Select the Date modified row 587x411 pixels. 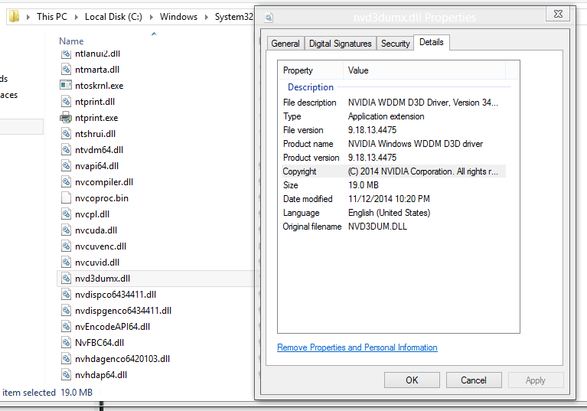(393, 199)
